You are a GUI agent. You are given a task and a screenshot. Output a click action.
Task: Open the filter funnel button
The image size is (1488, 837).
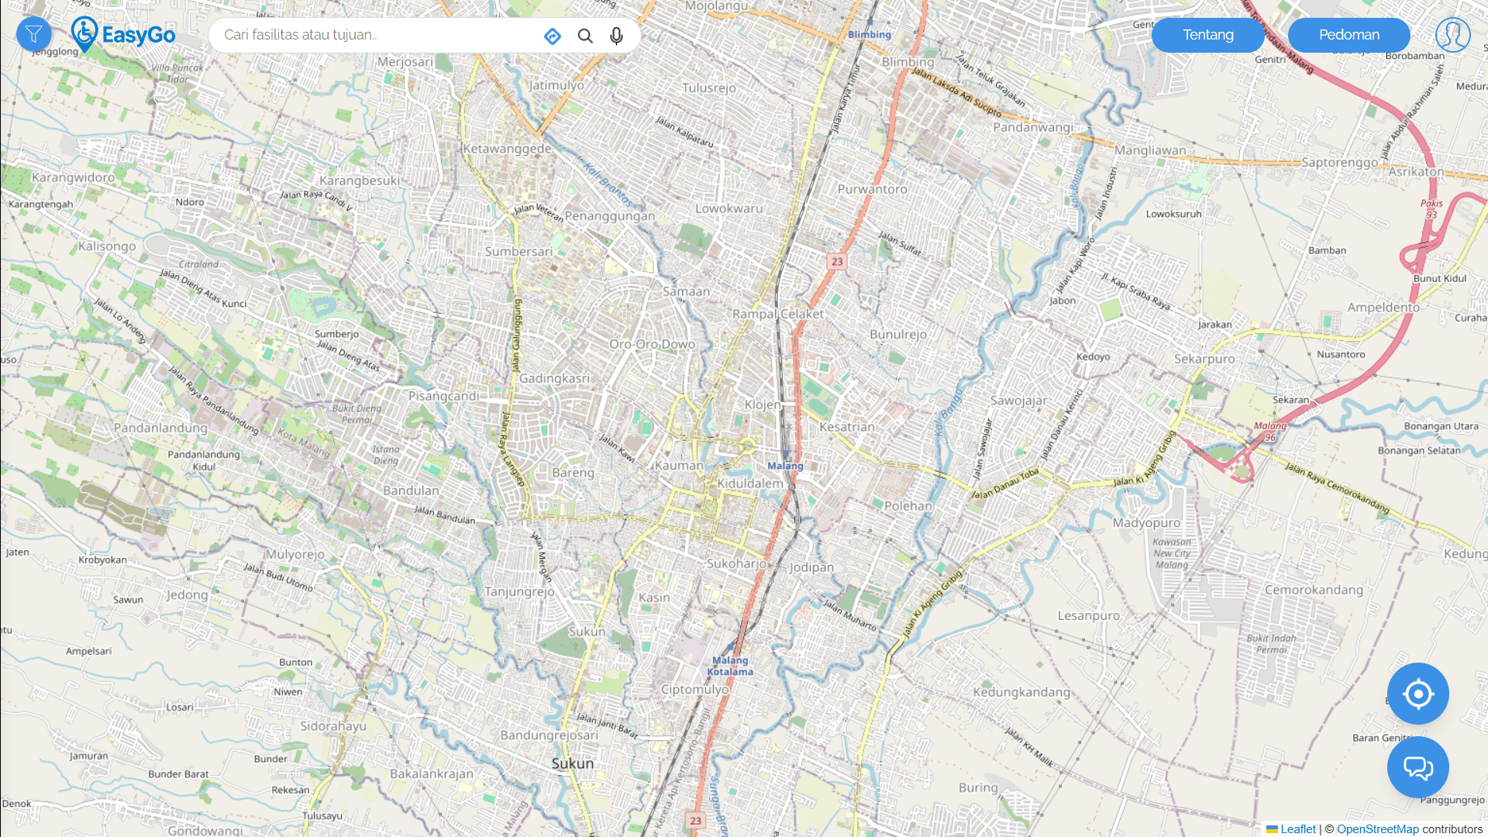[x=33, y=34]
